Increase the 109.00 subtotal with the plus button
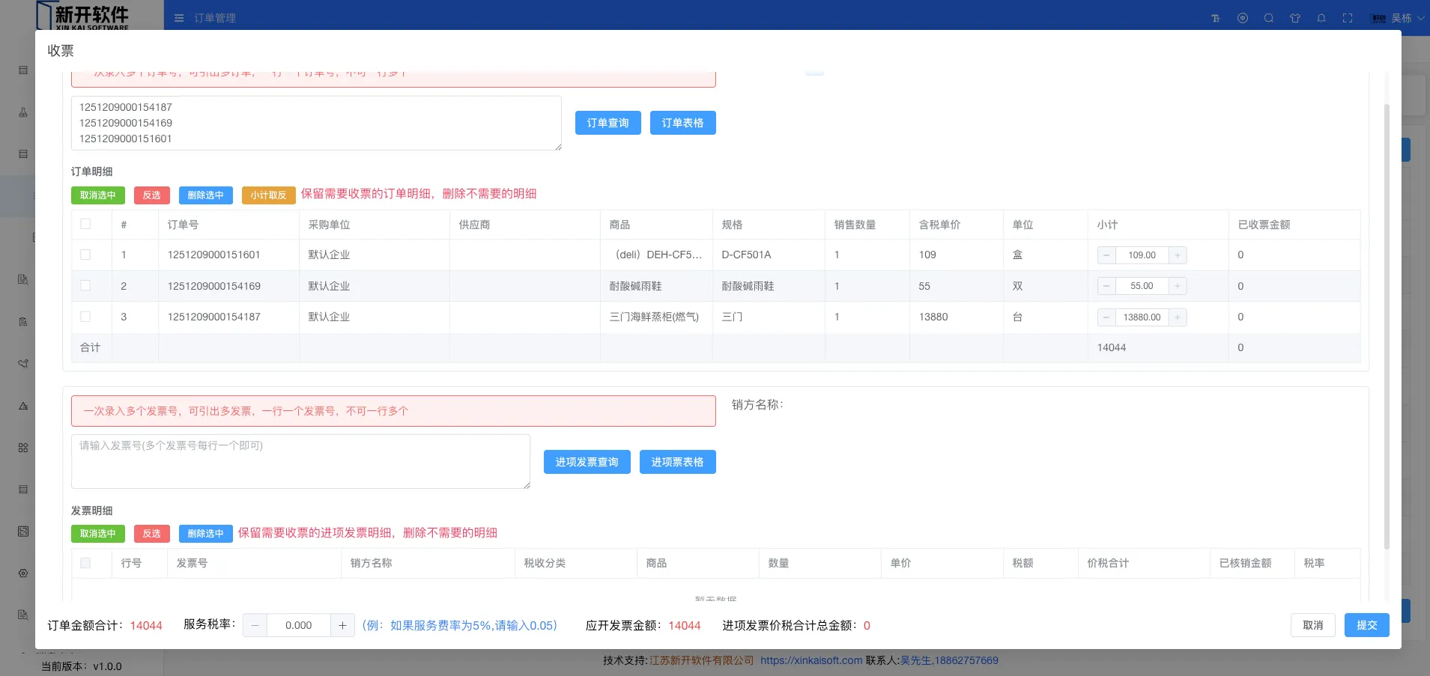Image resolution: width=1430 pixels, height=676 pixels. click(1177, 255)
